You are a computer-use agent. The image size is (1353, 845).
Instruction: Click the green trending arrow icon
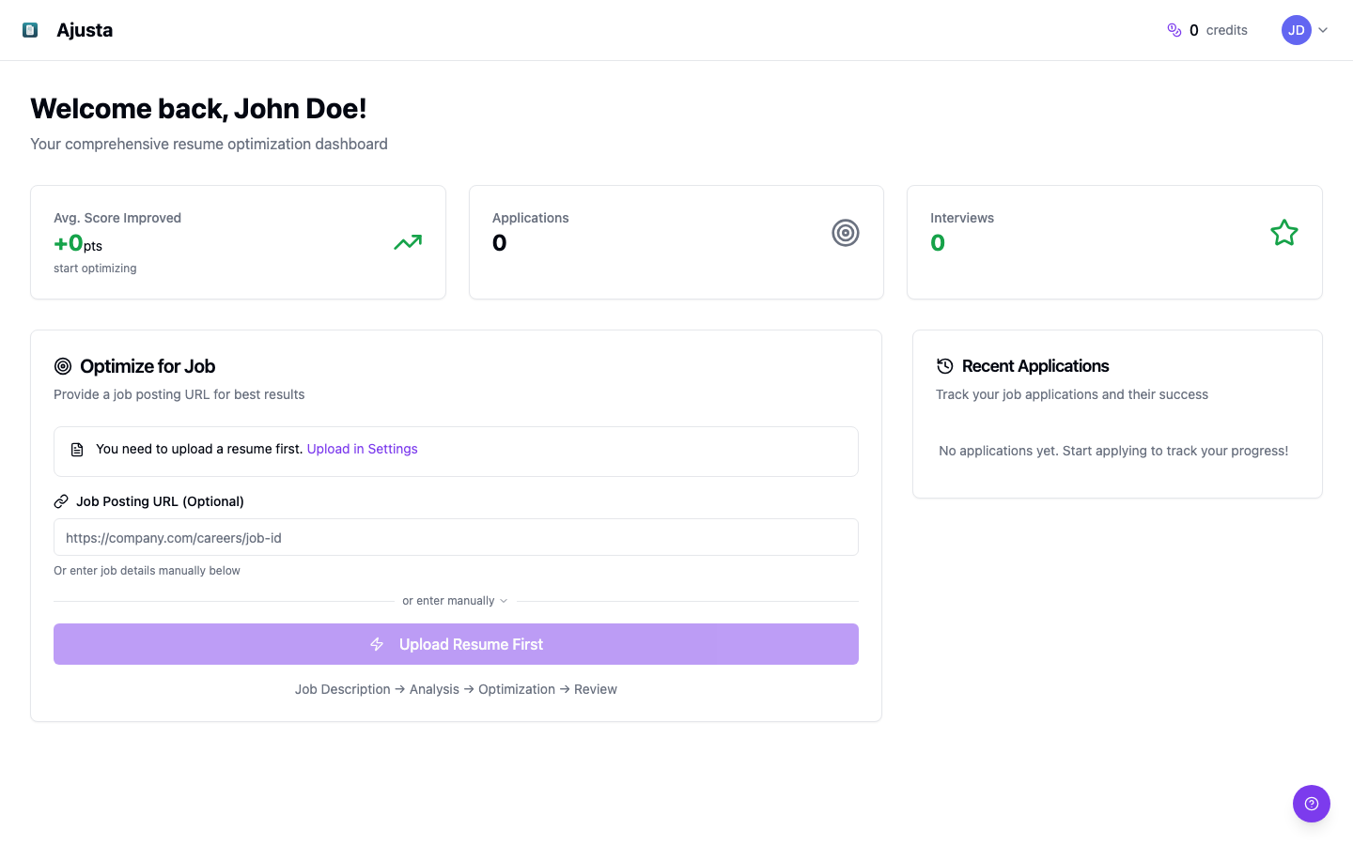pos(407,241)
